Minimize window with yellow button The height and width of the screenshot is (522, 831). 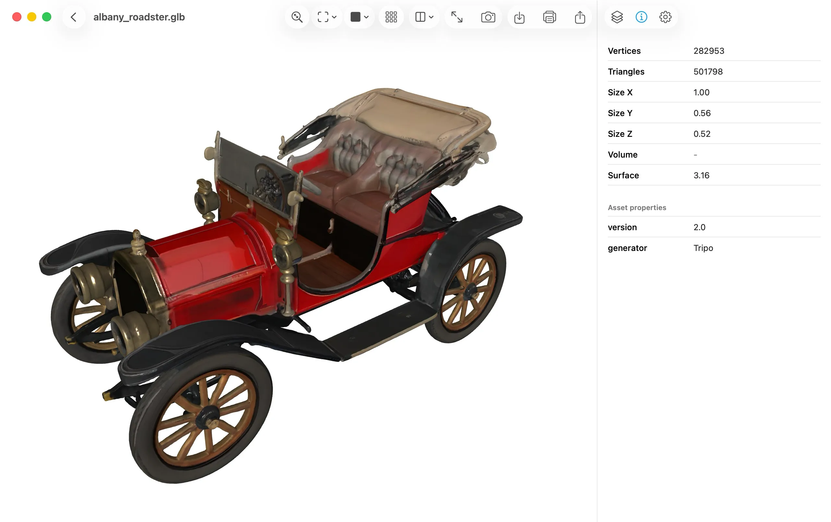[32, 17]
